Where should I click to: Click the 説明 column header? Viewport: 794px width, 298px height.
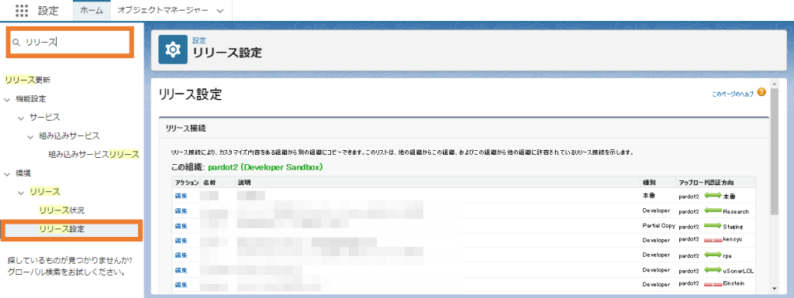pos(244,182)
